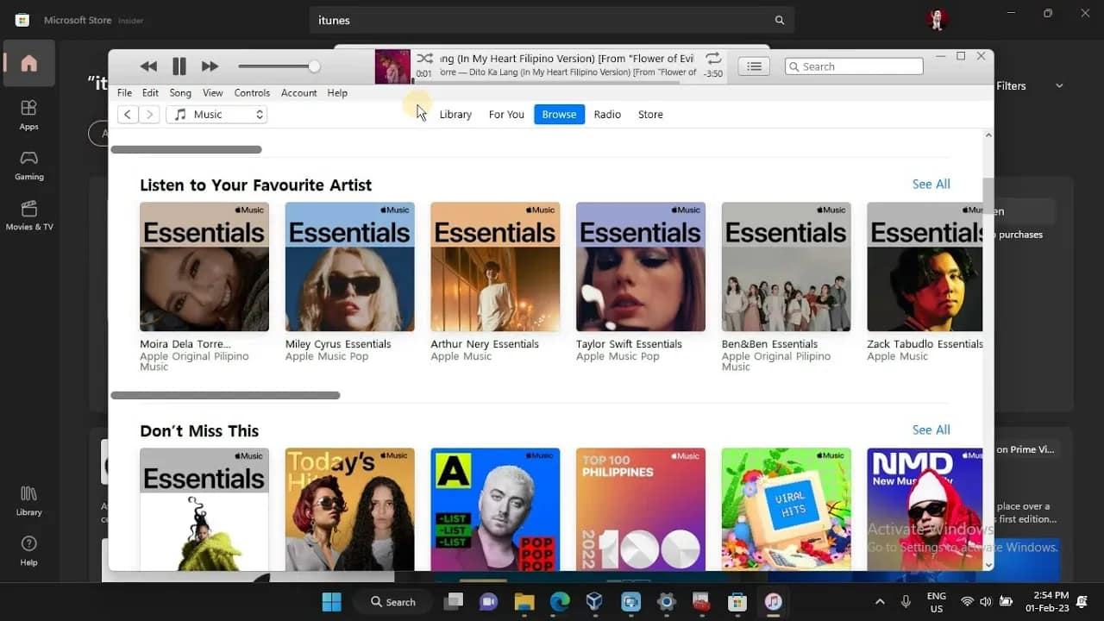
Task: Toggle microphone from the system tray
Action: pos(906,601)
